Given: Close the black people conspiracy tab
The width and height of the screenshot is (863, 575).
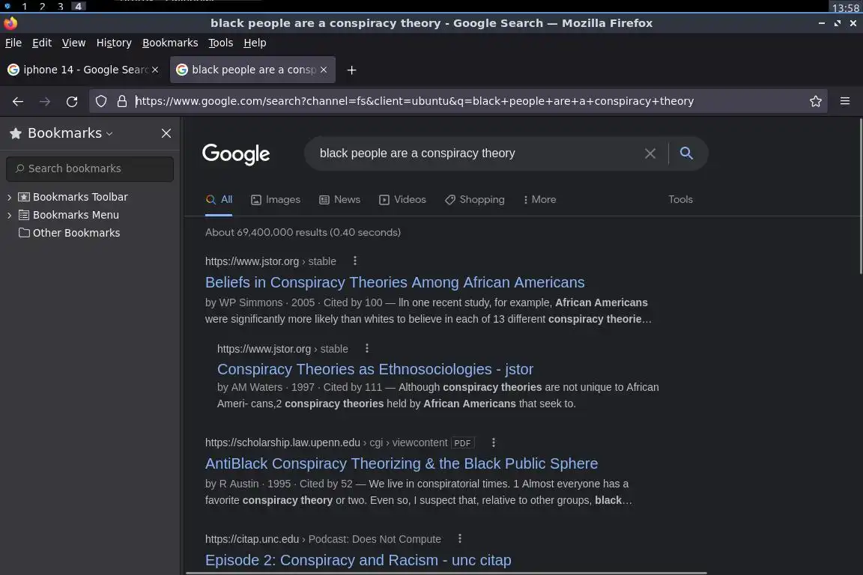Looking at the screenshot, I should click(x=324, y=70).
